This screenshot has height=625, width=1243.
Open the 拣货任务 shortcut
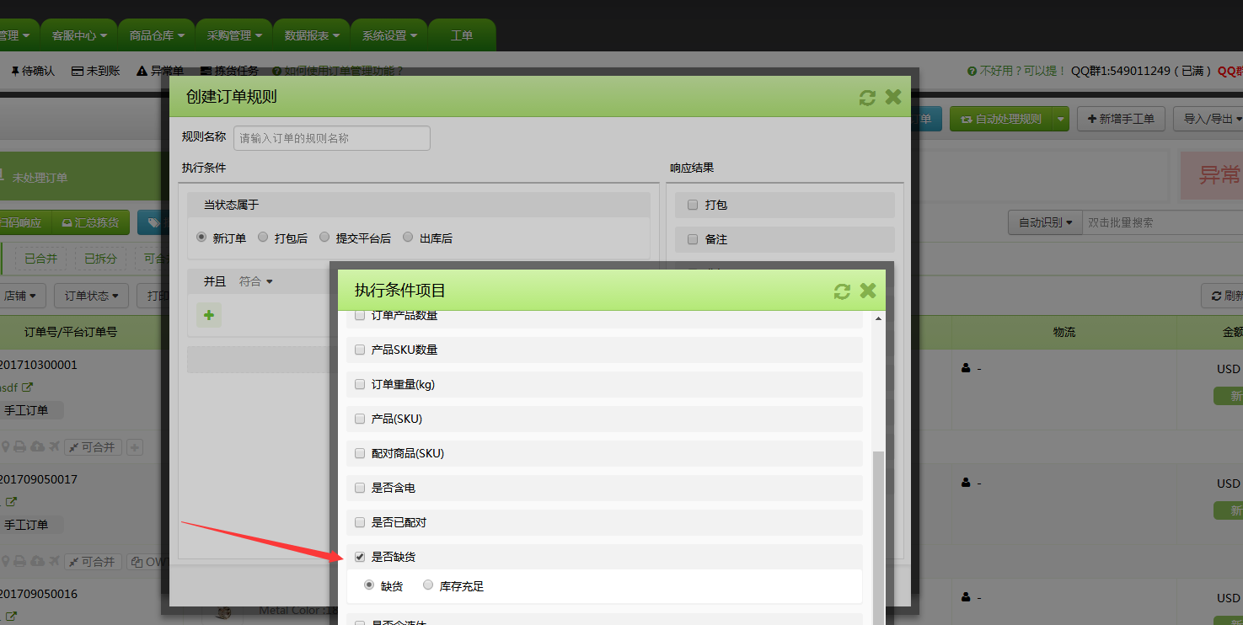pyautogui.click(x=229, y=72)
